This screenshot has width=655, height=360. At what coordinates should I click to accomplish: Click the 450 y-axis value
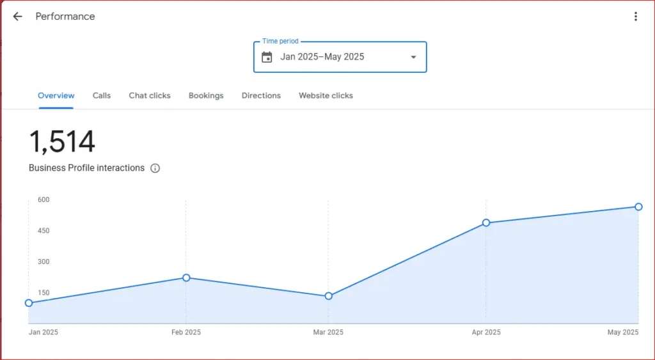(43, 231)
